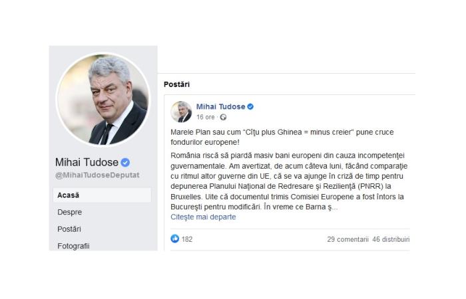Click the blue like reaction icon
Image resolution: width=466 pixels, height=299 pixels.
point(175,239)
